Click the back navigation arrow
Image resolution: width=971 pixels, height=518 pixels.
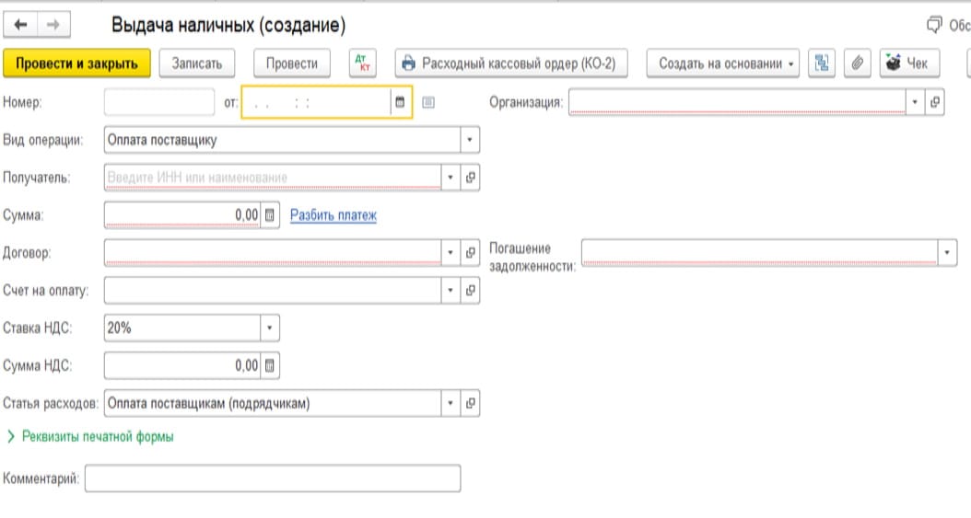pyautogui.click(x=20, y=25)
